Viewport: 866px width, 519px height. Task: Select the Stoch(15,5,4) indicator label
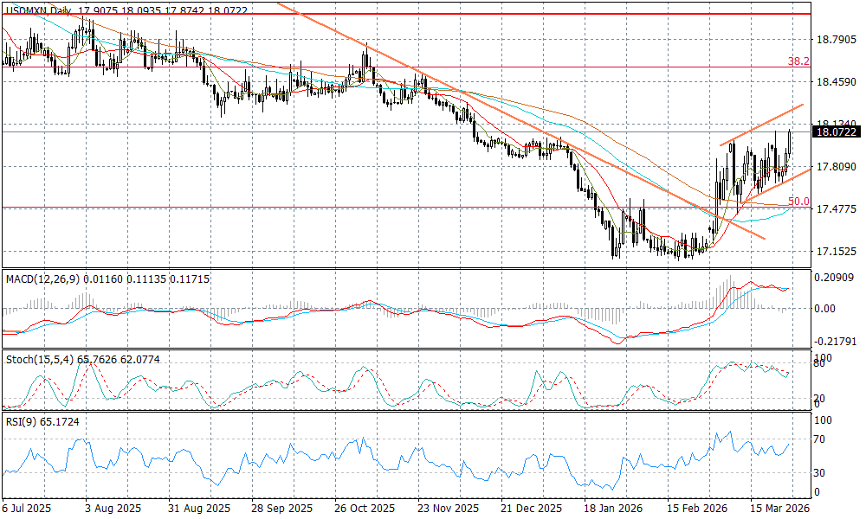coord(39,358)
